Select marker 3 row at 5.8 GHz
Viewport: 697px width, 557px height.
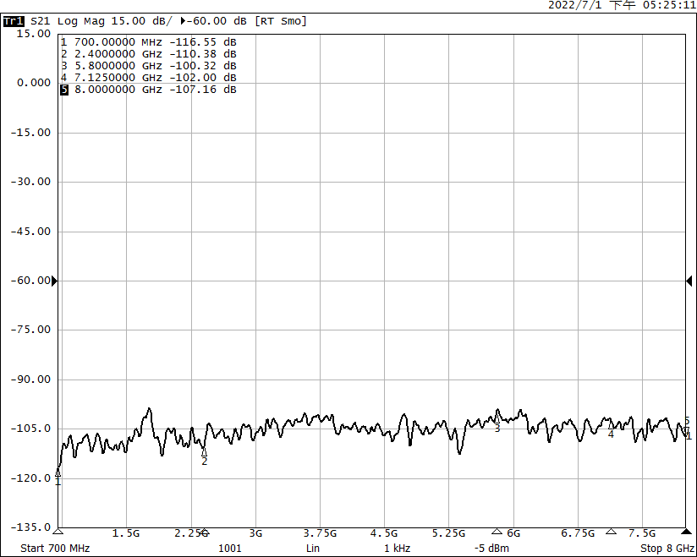[148, 66]
